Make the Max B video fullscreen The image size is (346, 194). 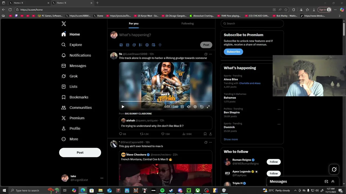pyautogui.click(x=208, y=107)
